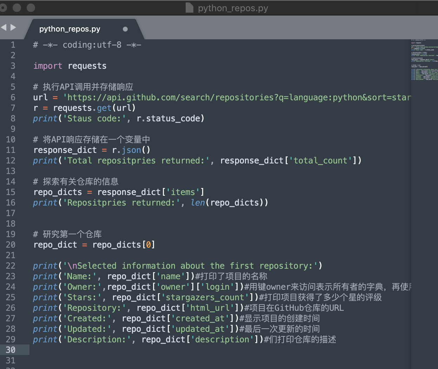The height and width of the screenshot is (369, 438).
Task: Click the 'items' key on line 15
Action: click(x=183, y=192)
